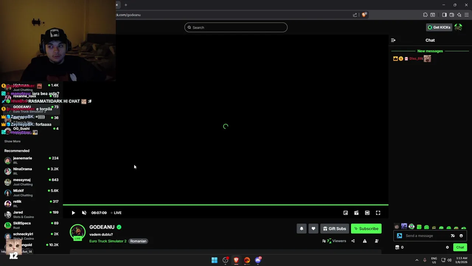
Task: Toggle Brave sidebar panel
Action: click(x=444, y=15)
